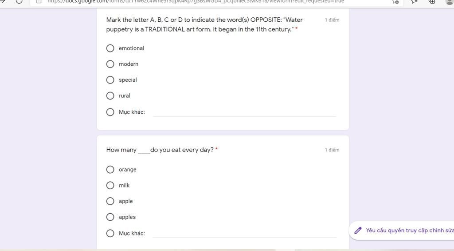This screenshot has width=454, height=251.
Task: Click the browser refresh icon
Action: pos(19,1)
